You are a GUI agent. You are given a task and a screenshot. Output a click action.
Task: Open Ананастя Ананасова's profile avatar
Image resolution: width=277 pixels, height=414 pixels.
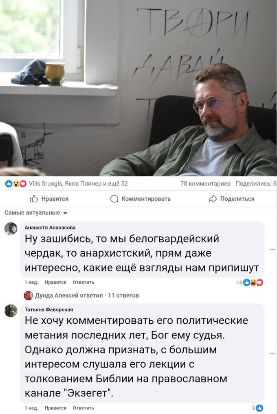click(x=11, y=229)
